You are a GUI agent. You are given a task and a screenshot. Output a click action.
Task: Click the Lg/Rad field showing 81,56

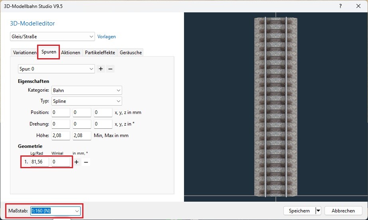pyautogui.click(x=40, y=162)
